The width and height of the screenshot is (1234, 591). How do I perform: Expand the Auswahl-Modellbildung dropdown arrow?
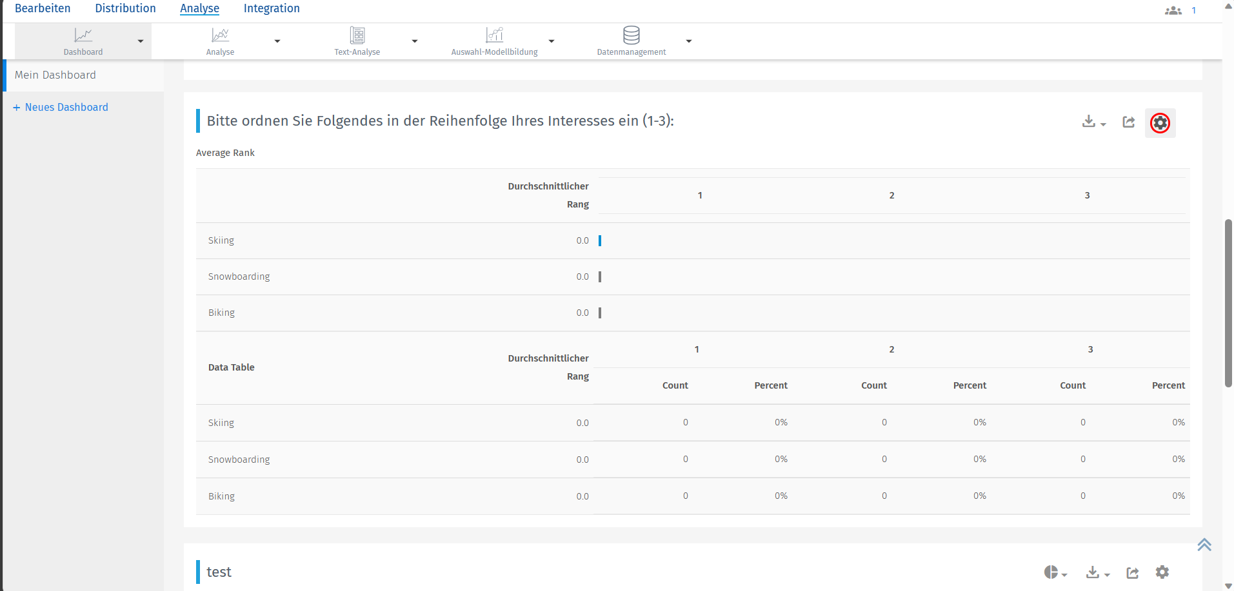[552, 41]
